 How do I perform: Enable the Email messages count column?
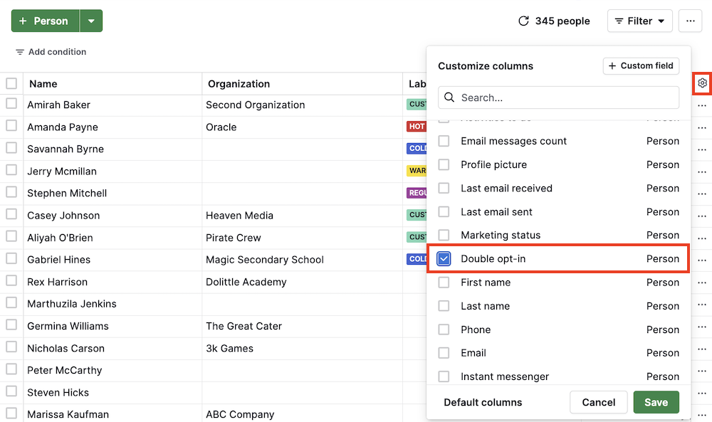444,141
